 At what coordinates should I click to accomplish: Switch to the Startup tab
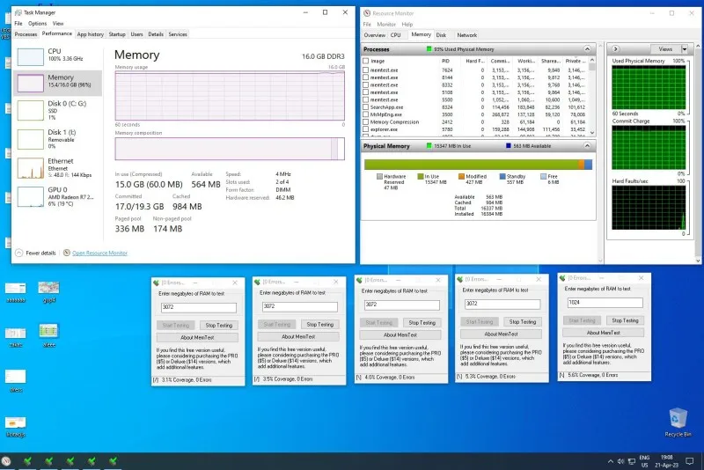[117, 34]
